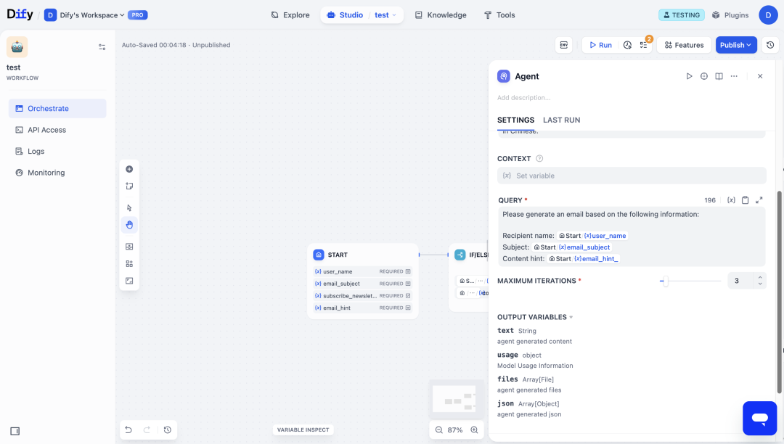Open API Access in the sidebar
784x444 pixels.
pyautogui.click(x=46, y=130)
